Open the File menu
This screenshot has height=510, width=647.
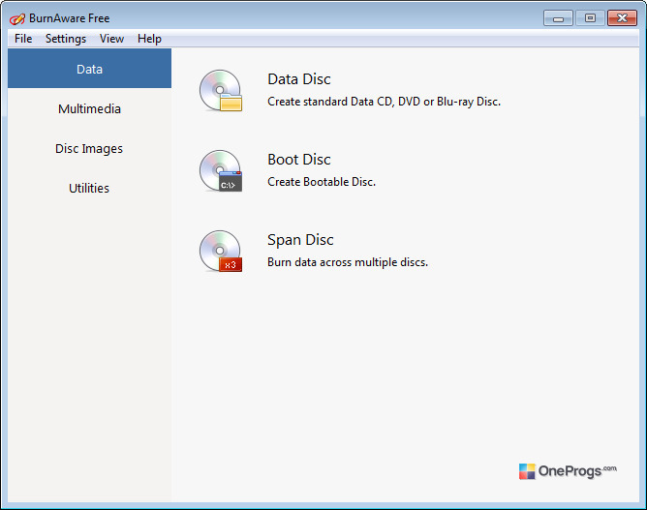pyautogui.click(x=23, y=39)
